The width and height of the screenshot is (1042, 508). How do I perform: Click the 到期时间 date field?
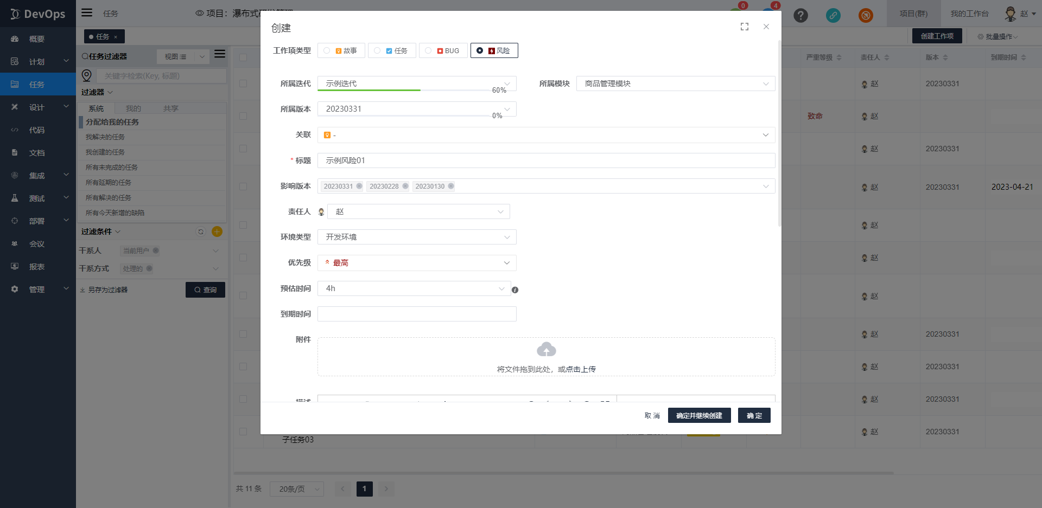click(417, 314)
